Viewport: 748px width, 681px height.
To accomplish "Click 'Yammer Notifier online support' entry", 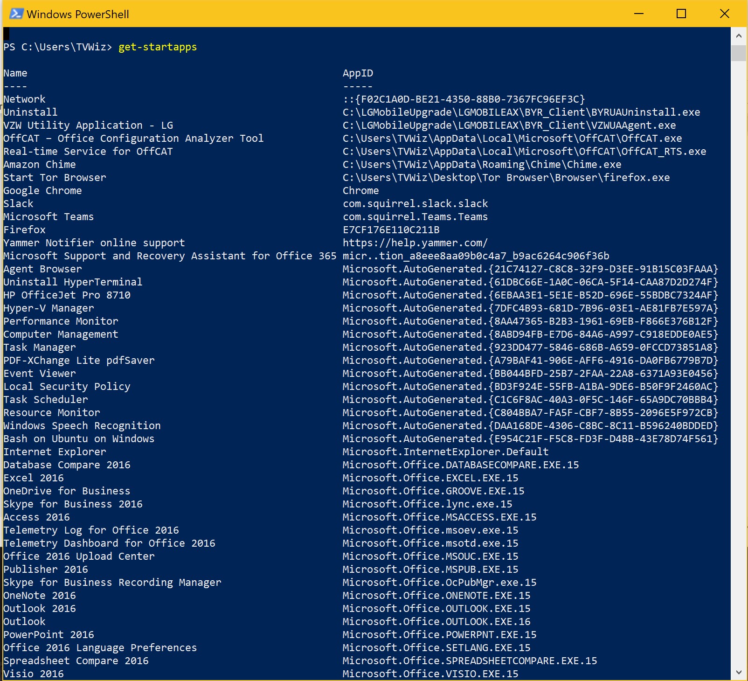I will tap(94, 243).
